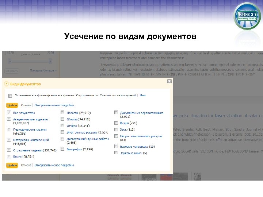Image resolution: width=263 pixels, height=197 pixels.
Task: Close the Виды документов dialog
Action: click(169, 81)
